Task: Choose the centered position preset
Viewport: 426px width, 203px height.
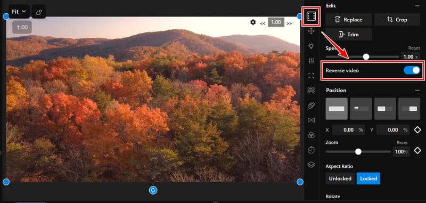Action: (385, 109)
